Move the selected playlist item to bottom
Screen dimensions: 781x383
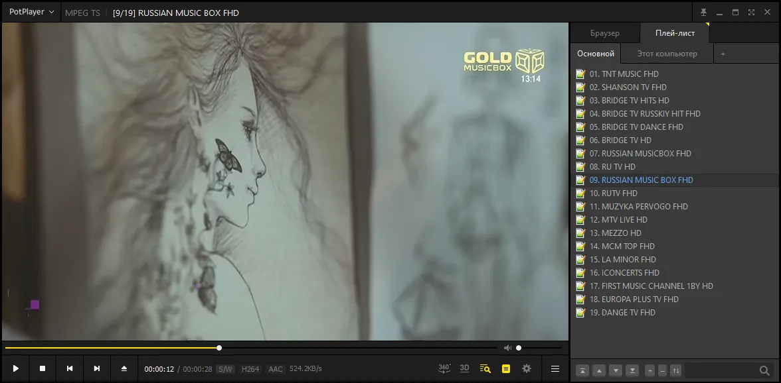(632, 370)
